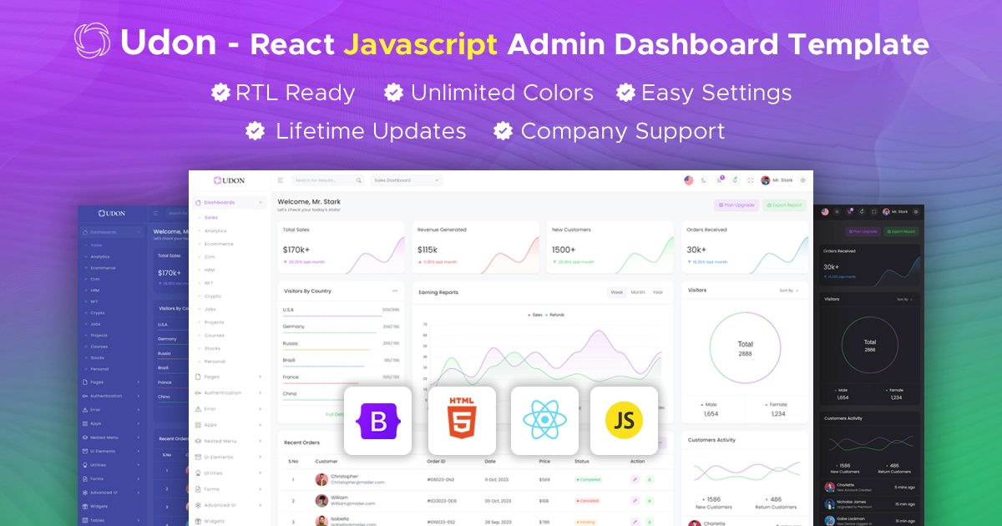
Task: Click Plan Upgrade button in the white dashboard
Action: (x=736, y=205)
